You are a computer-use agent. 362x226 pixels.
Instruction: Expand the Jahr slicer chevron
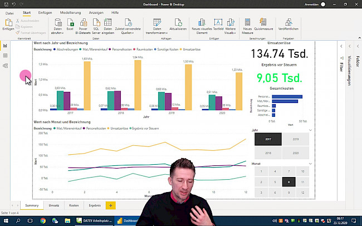click(x=310, y=130)
